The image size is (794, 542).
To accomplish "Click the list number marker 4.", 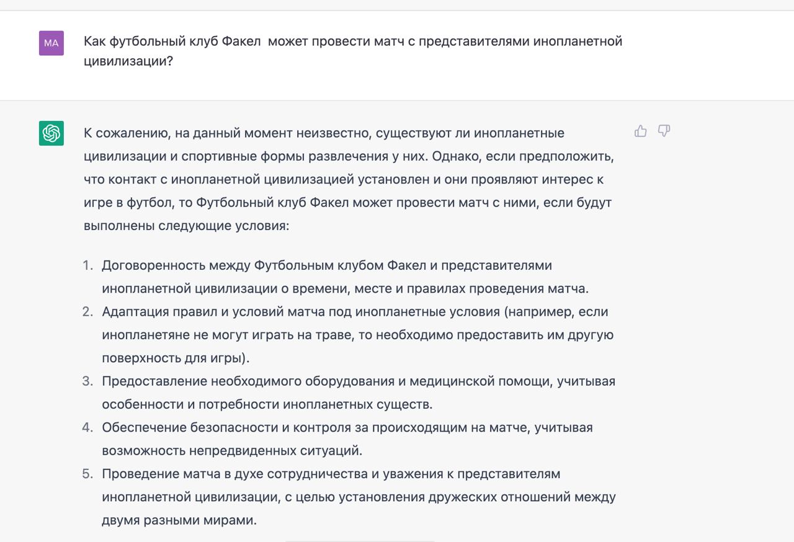I will click(87, 428).
